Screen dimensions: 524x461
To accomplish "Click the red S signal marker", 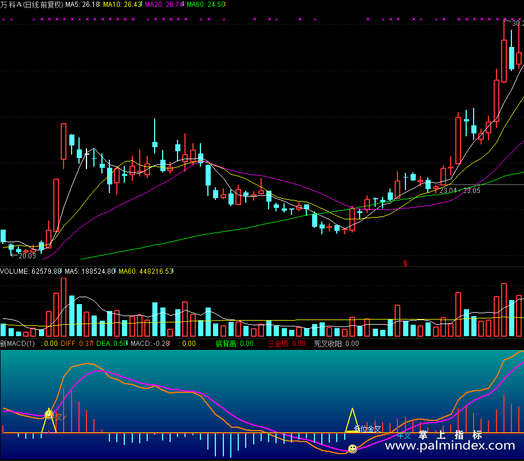I will coord(405,263).
